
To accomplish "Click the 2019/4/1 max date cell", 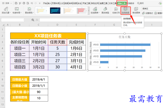I will pyautogui.click(x=38, y=79).
